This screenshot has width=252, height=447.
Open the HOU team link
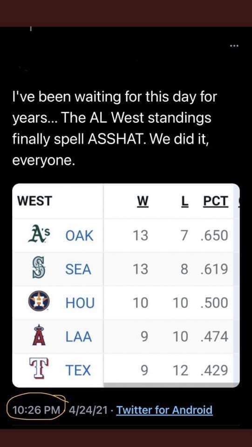tap(80, 303)
